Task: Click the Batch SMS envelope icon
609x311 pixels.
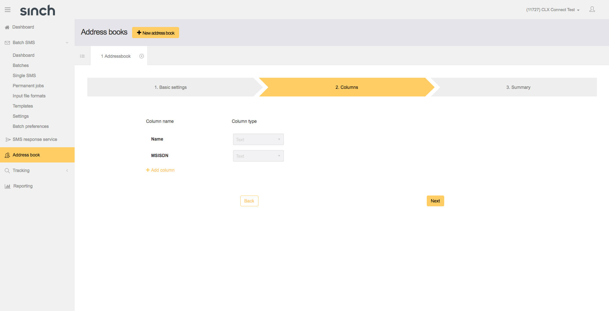Action: [7, 42]
